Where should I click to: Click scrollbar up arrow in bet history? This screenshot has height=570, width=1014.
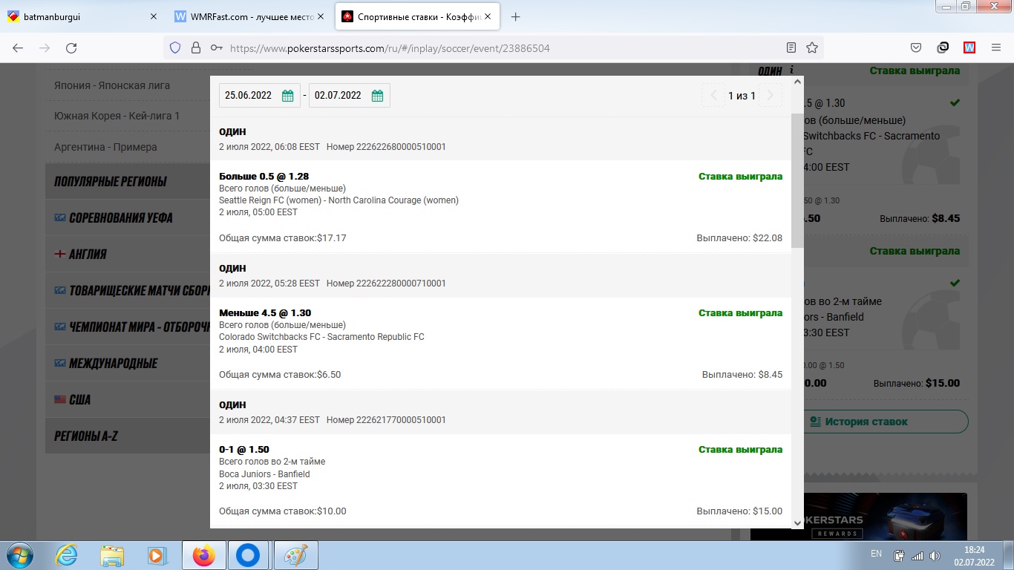[x=797, y=82]
